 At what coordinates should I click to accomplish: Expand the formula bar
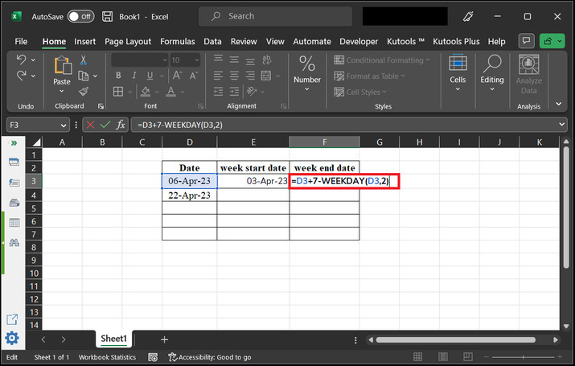pyautogui.click(x=562, y=125)
